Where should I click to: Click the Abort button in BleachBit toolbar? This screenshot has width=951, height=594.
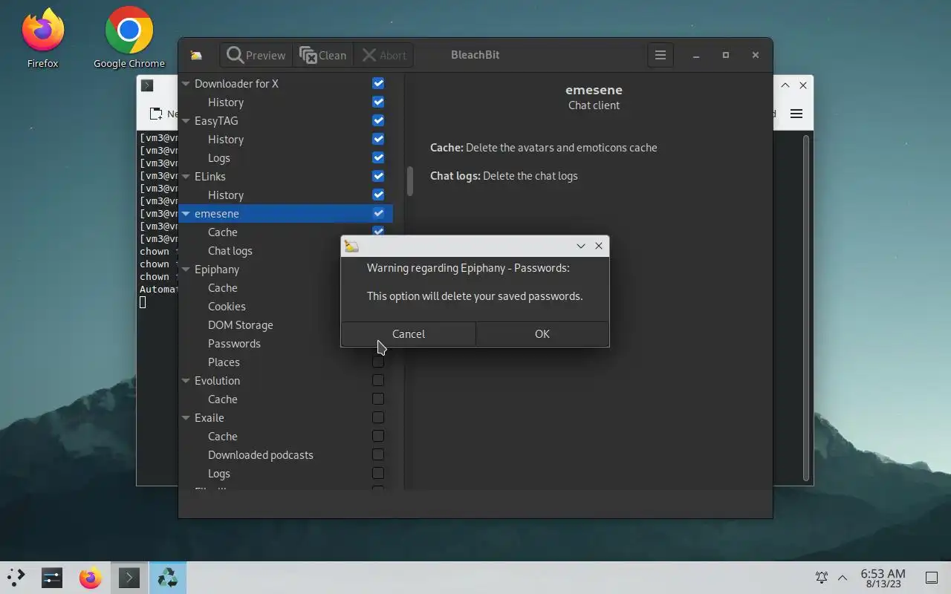(x=383, y=55)
